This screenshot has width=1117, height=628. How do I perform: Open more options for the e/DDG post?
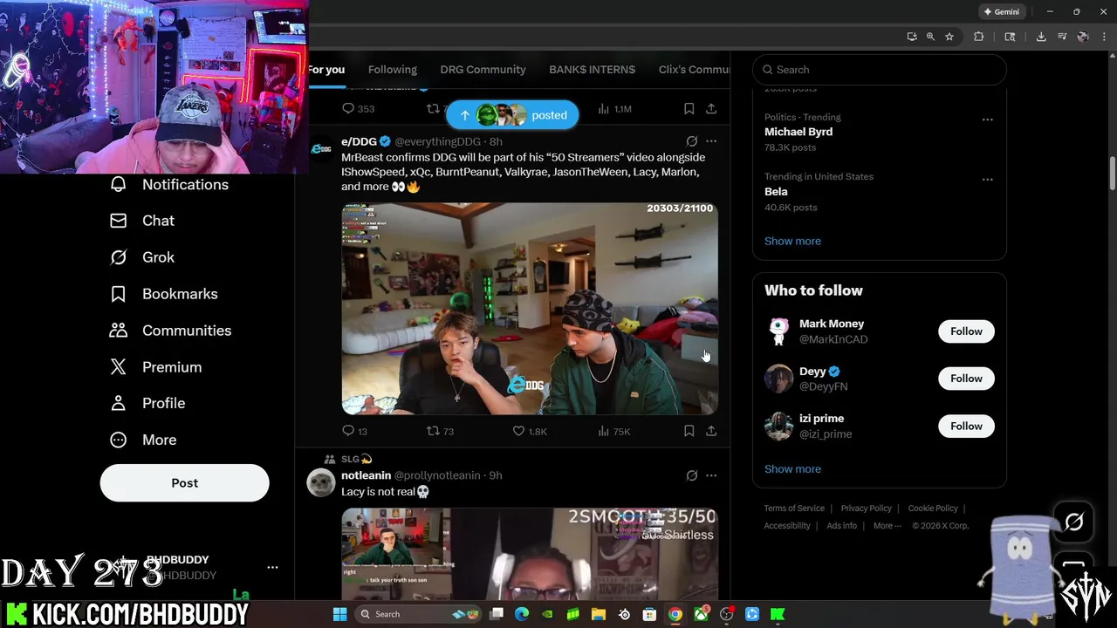[711, 141]
